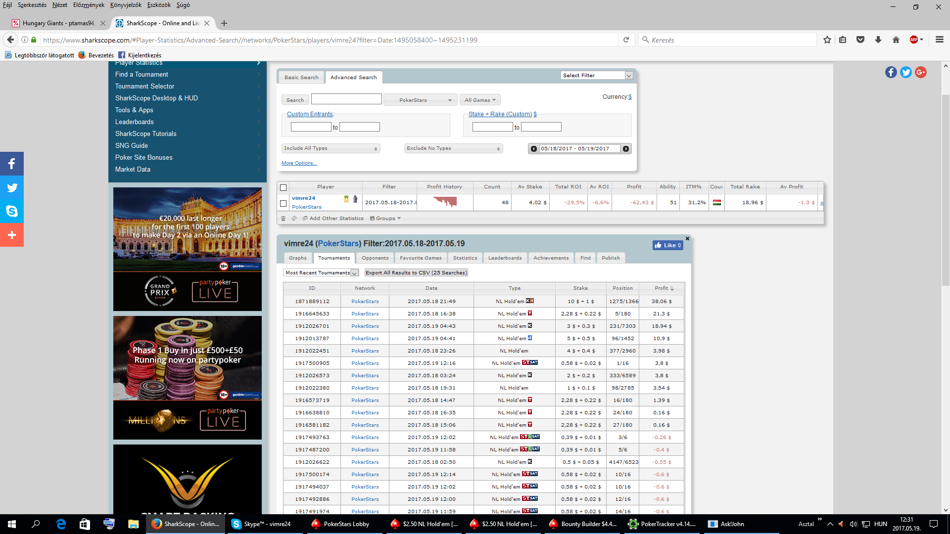Open more sharing options plus icon
Image resolution: width=950 pixels, height=534 pixels.
coord(12,235)
